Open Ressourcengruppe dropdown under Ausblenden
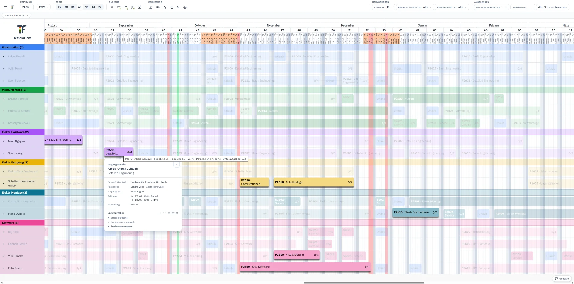 pyautogui.click(x=491, y=7)
